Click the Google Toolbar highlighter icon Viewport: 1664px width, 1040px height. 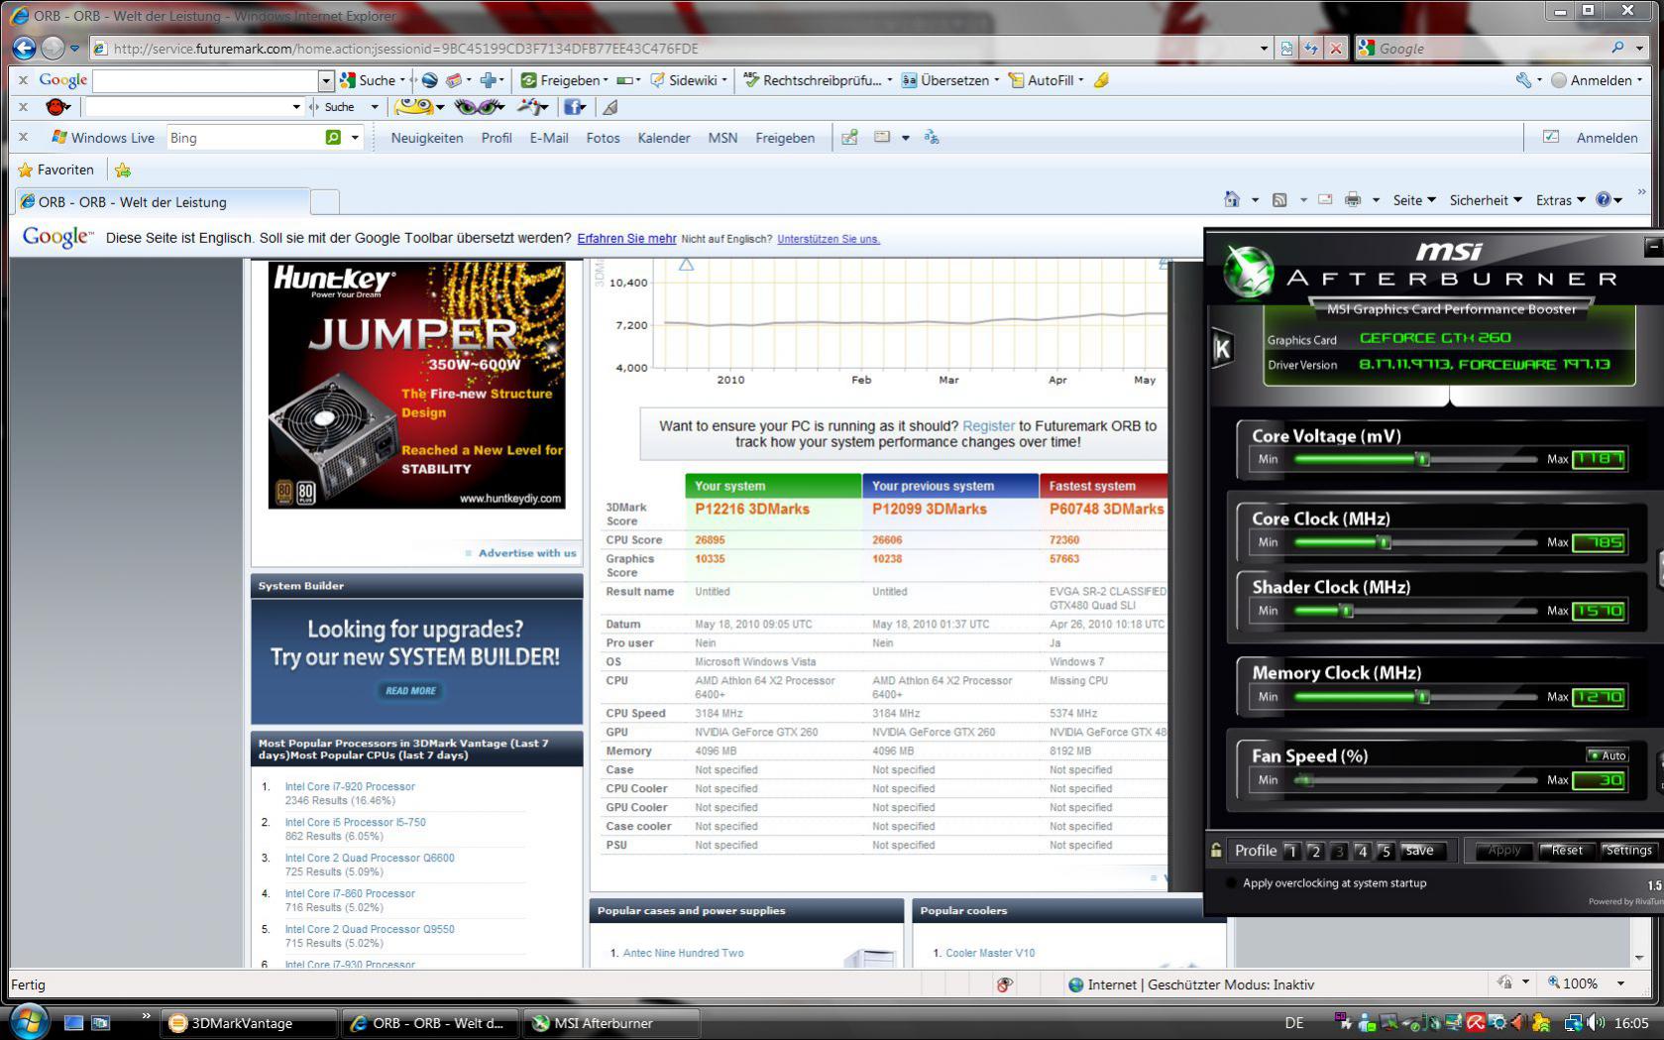[1101, 80]
